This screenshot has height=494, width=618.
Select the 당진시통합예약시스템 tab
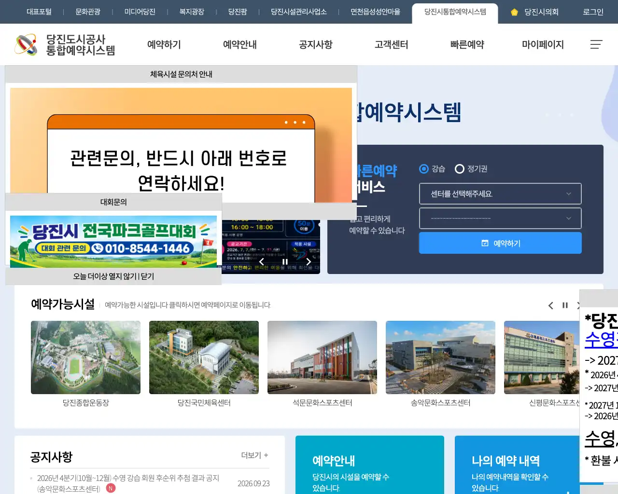[x=455, y=14]
